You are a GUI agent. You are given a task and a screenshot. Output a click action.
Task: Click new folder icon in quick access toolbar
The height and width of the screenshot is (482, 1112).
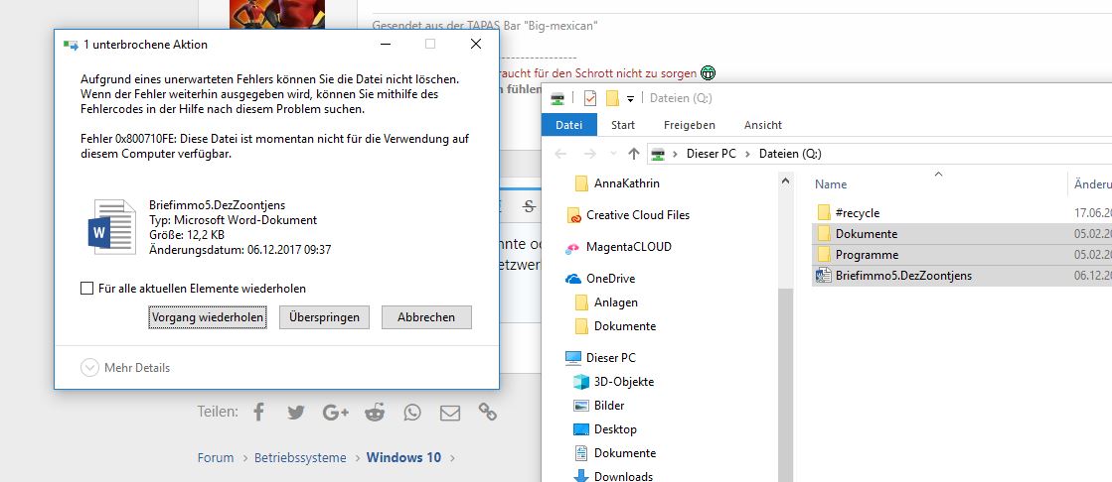tap(612, 97)
